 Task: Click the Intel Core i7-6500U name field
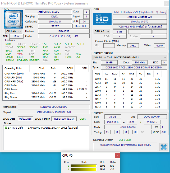pyautogui.click(x=48, y=12)
